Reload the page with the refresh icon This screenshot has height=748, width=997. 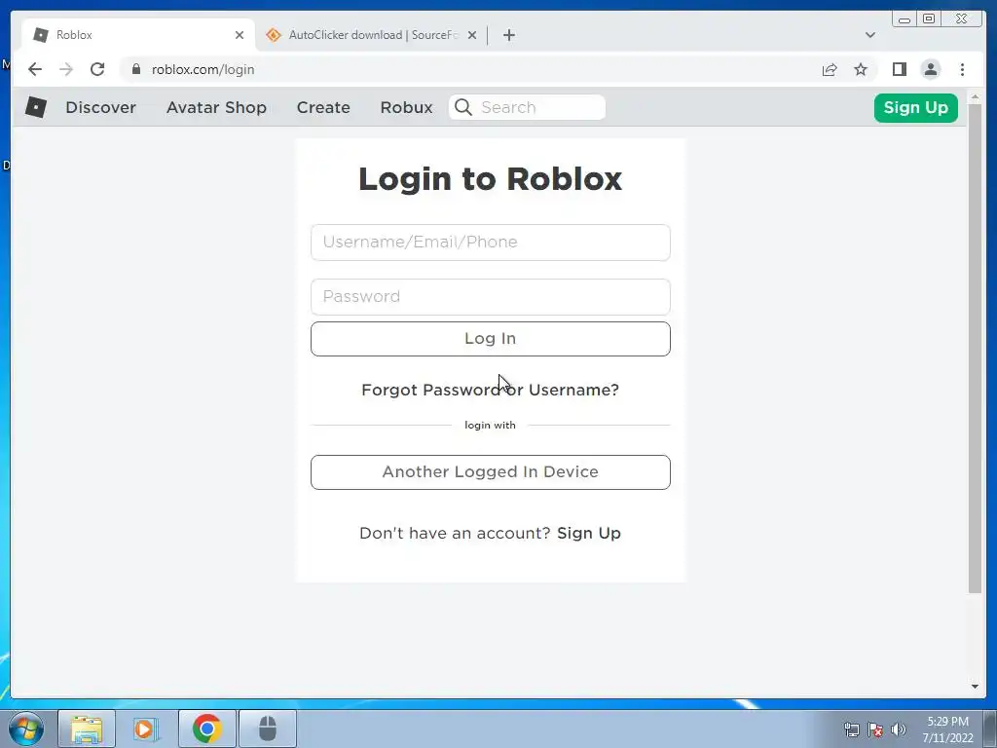point(97,69)
